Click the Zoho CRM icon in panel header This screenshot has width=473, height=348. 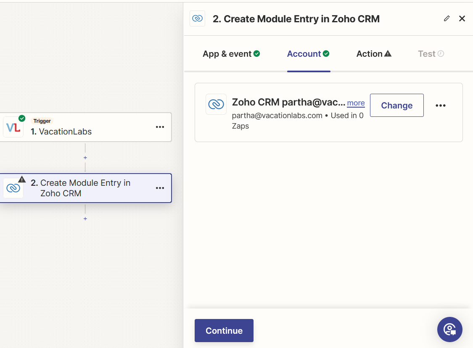pyautogui.click(x=197, y=19)
